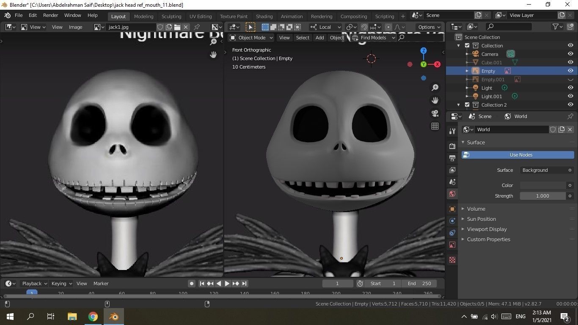Open the Tool properties tab
The image size is (578, 325).
452,131
